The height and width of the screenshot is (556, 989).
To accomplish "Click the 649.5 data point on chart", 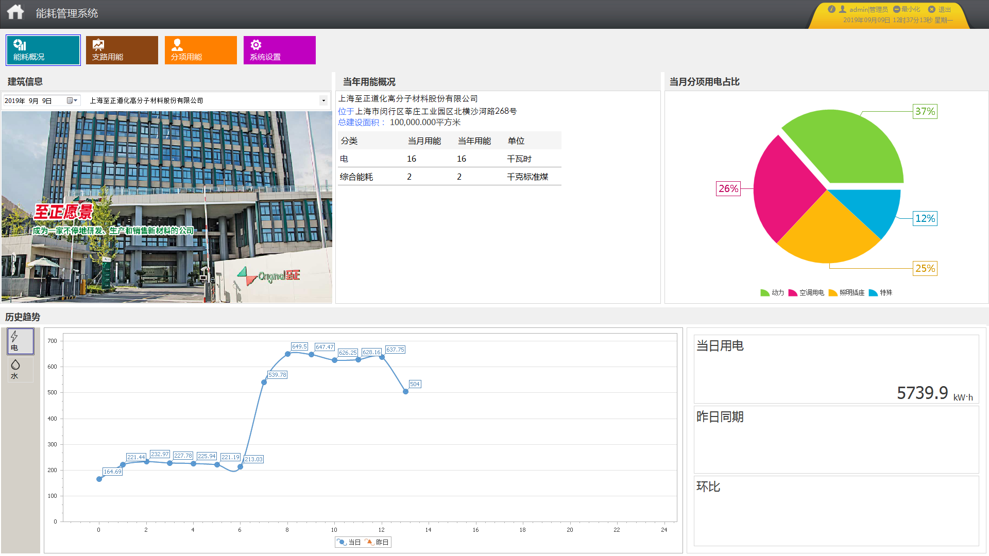I will [287, 354].
